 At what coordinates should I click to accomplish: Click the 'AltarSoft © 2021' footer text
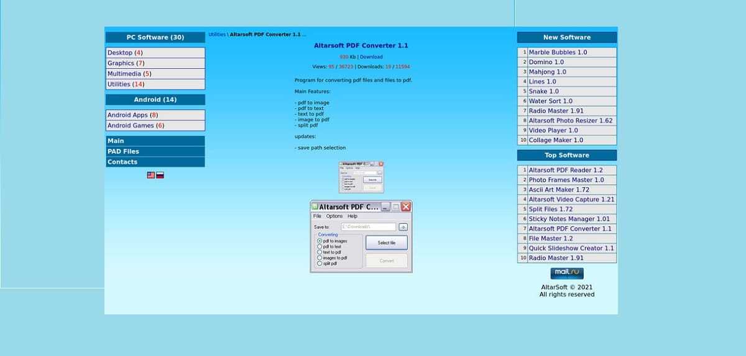point(567,287)
